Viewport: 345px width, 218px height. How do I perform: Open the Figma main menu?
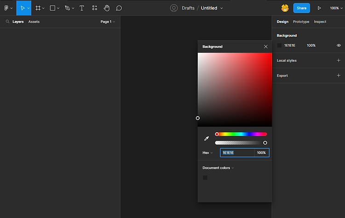(x=6, y=8)
